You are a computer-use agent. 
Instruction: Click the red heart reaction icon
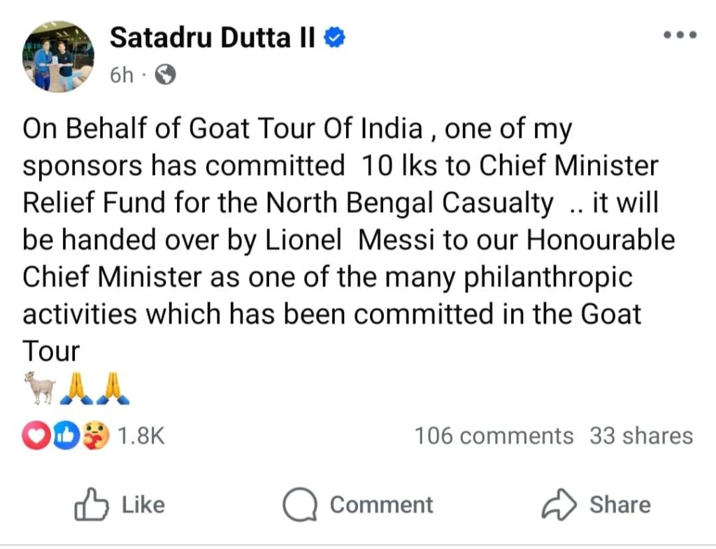(x=35, y=436)
